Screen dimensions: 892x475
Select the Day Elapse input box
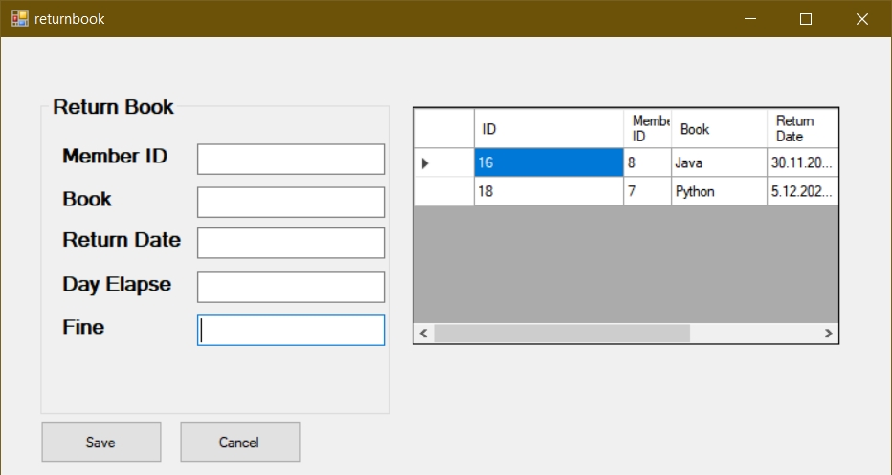click(290, 287)
